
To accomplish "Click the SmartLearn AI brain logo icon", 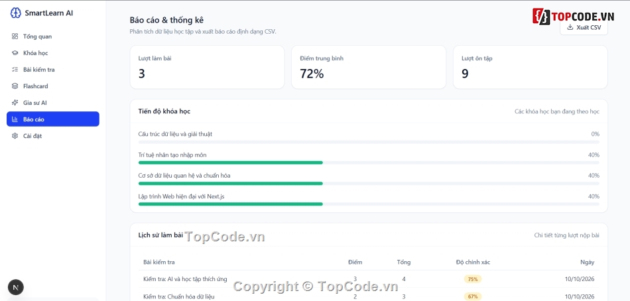I will click(15, 13).
